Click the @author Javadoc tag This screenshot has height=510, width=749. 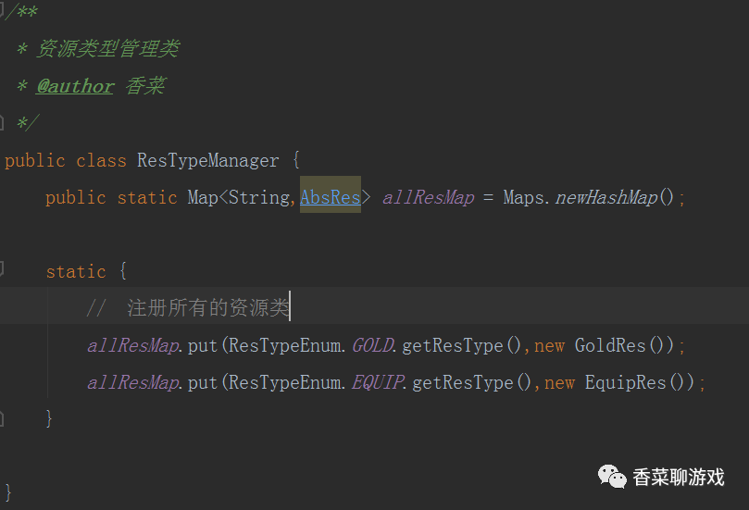click(75, 86)
